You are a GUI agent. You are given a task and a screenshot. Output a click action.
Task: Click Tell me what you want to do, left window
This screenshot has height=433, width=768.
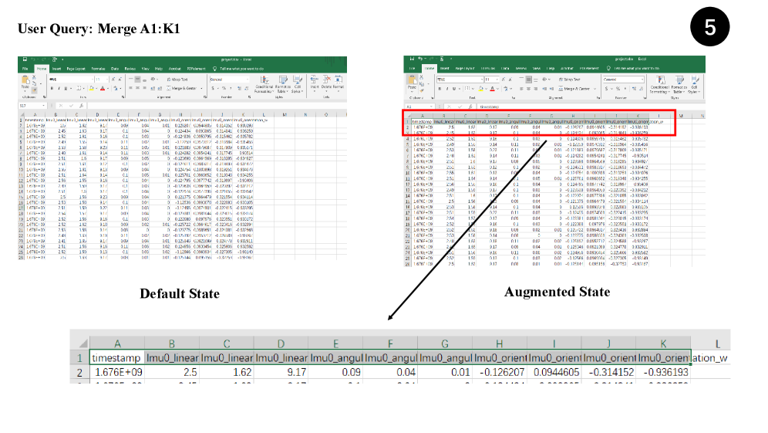241,68
